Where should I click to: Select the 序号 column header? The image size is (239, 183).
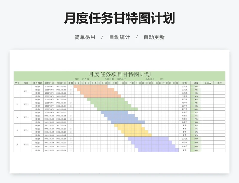click(x=17, y=83)
